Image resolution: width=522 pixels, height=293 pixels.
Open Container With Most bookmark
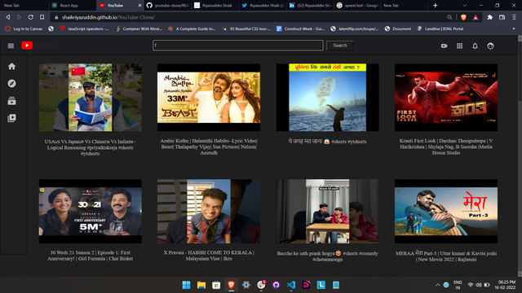point(139,29)
